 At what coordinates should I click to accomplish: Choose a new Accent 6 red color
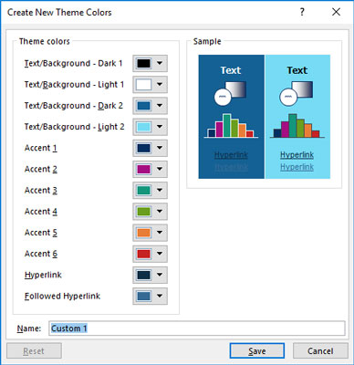click(x=150, y=254)
